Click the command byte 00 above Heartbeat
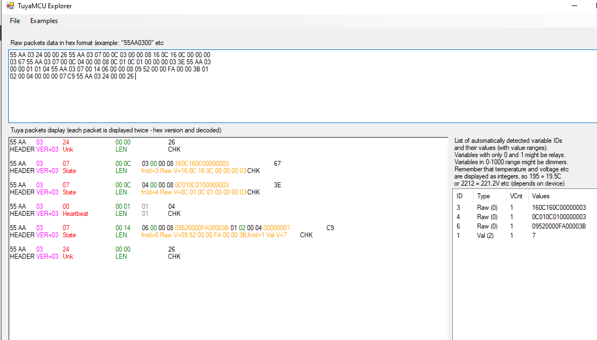Viewport: 597px width, 340px height. coord(66,207)
